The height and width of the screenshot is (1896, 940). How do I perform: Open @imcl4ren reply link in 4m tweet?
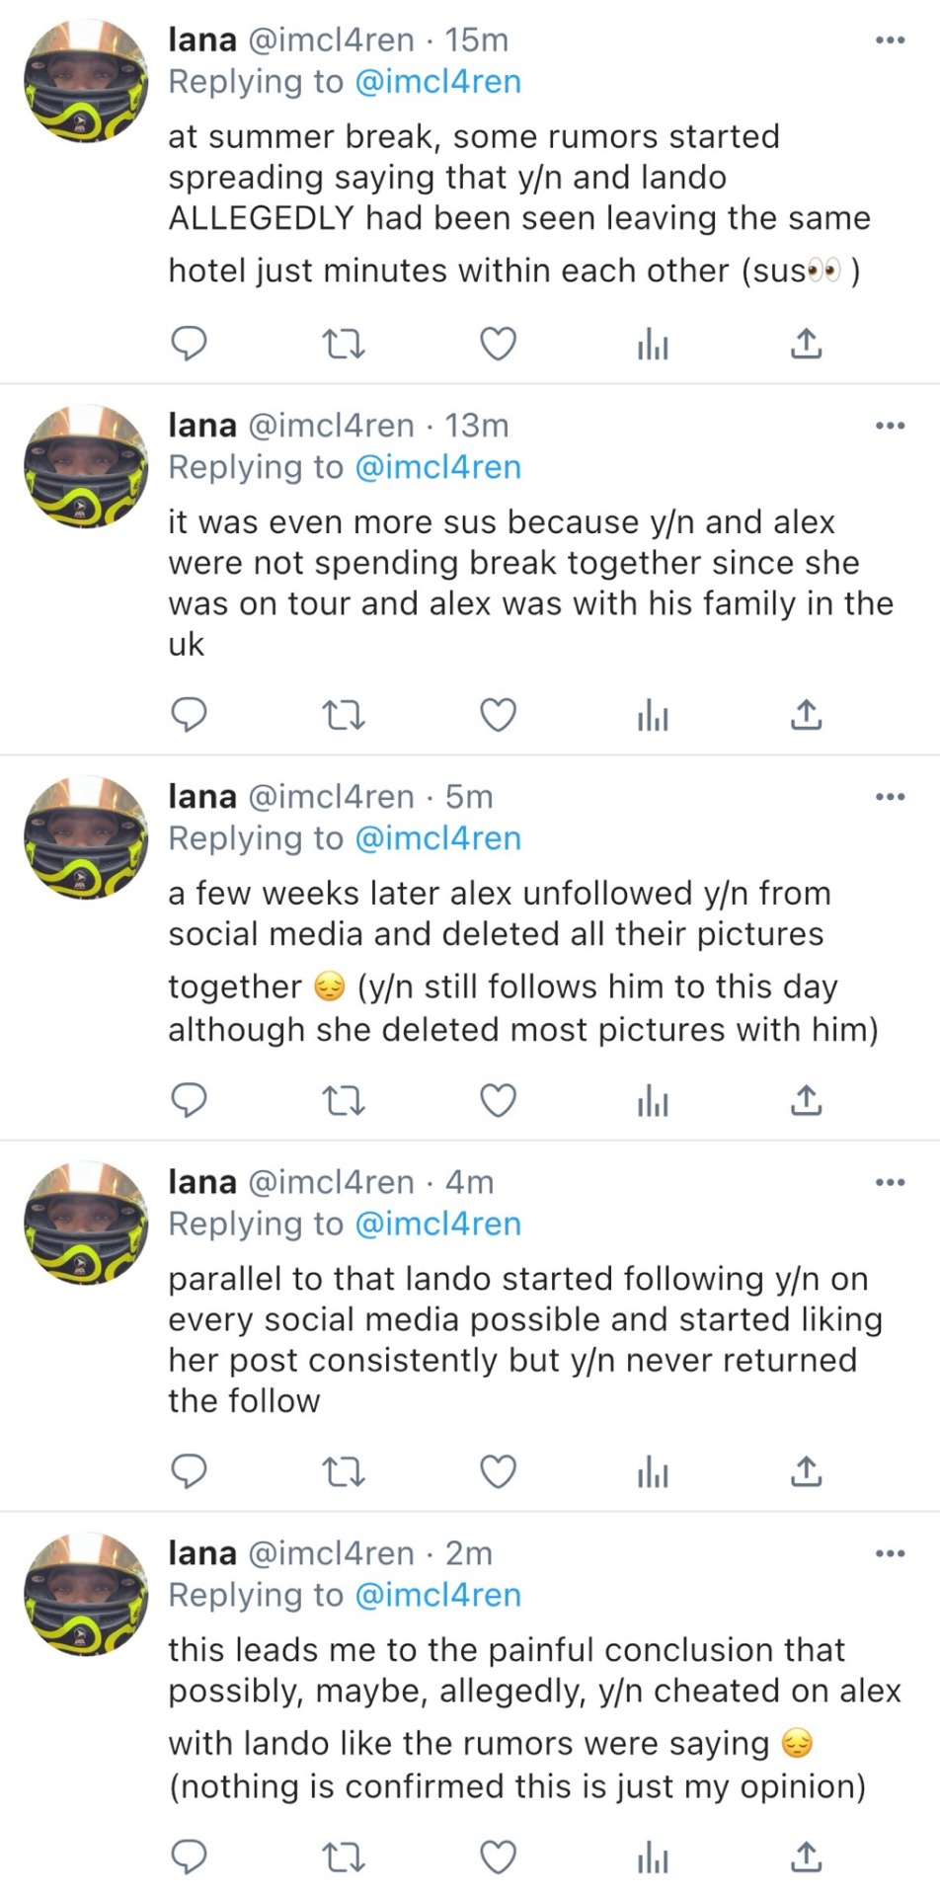(436, 1224)
